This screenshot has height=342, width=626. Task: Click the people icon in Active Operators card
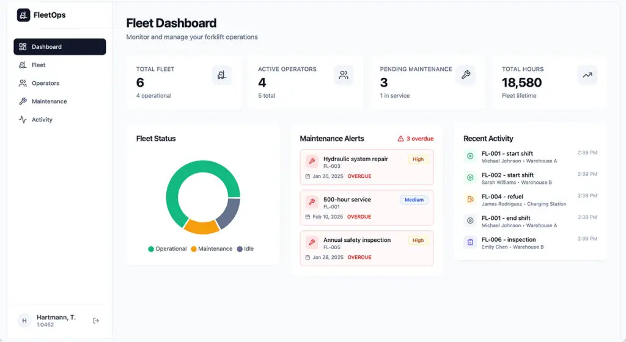[x=344, y=75]
